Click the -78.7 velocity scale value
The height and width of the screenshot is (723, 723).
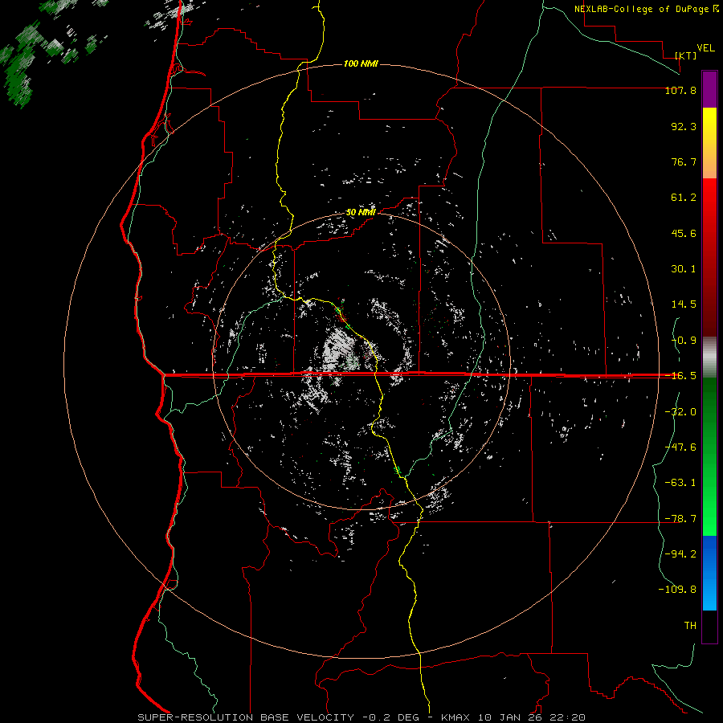pos(680,519)
